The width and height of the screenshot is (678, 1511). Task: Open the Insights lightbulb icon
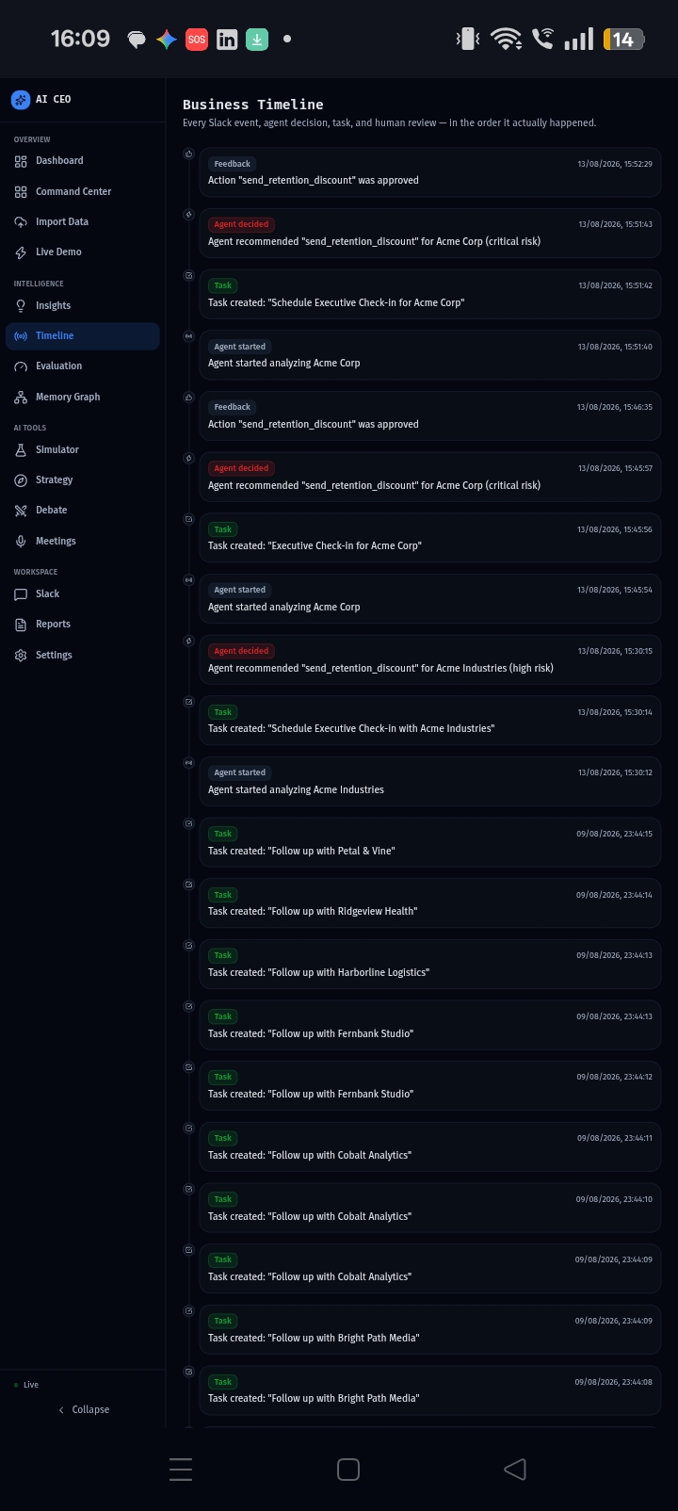[x=21, y=306]
